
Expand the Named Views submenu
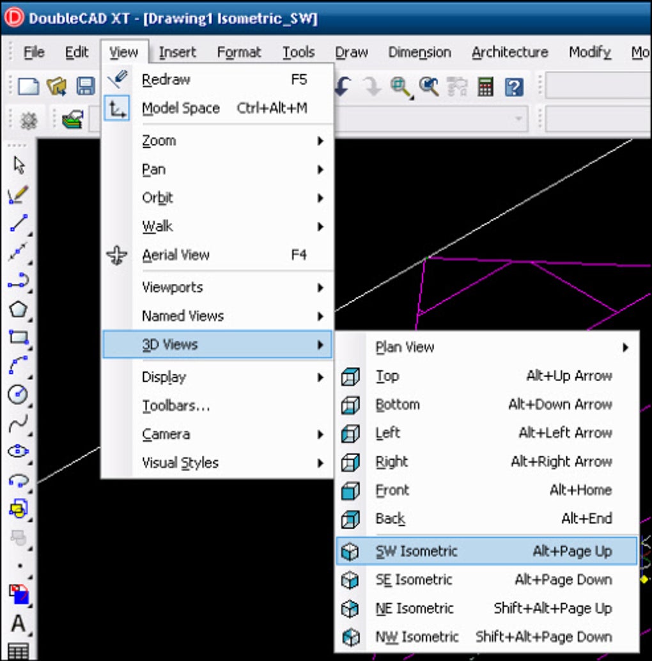coord(217,316)
